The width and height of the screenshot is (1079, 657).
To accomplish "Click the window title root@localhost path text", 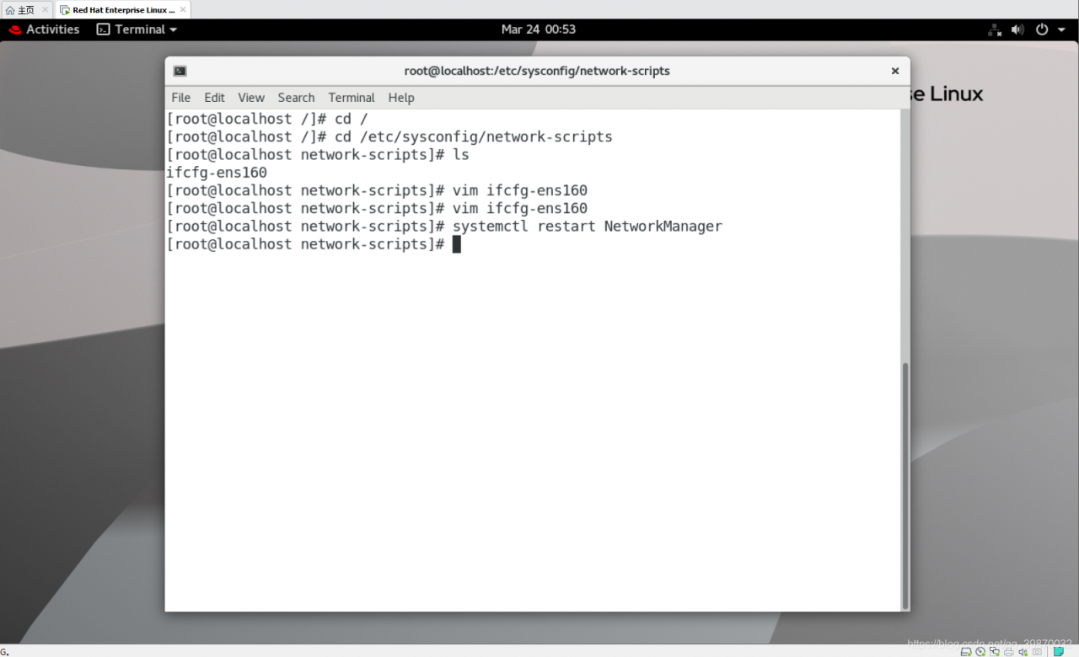I will [537, 72].
